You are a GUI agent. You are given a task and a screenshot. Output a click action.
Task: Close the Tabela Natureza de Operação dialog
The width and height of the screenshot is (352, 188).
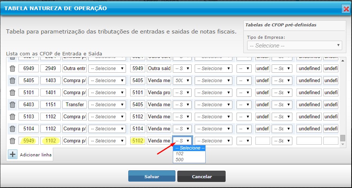tap(346, 9)
